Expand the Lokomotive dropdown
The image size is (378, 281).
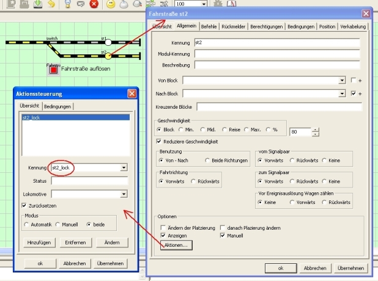pos(124,194)
